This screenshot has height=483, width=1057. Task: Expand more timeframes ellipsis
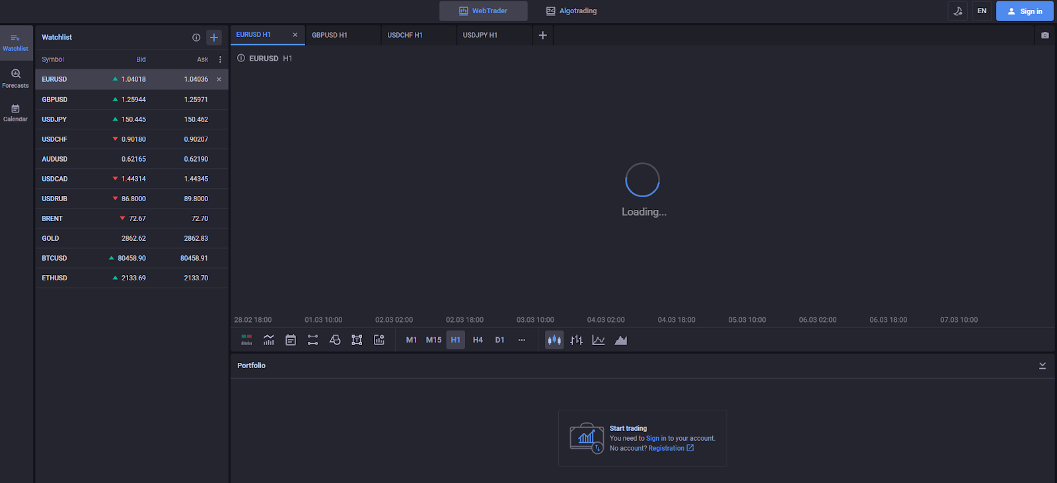pyautogui.click(x=522, y=340)
